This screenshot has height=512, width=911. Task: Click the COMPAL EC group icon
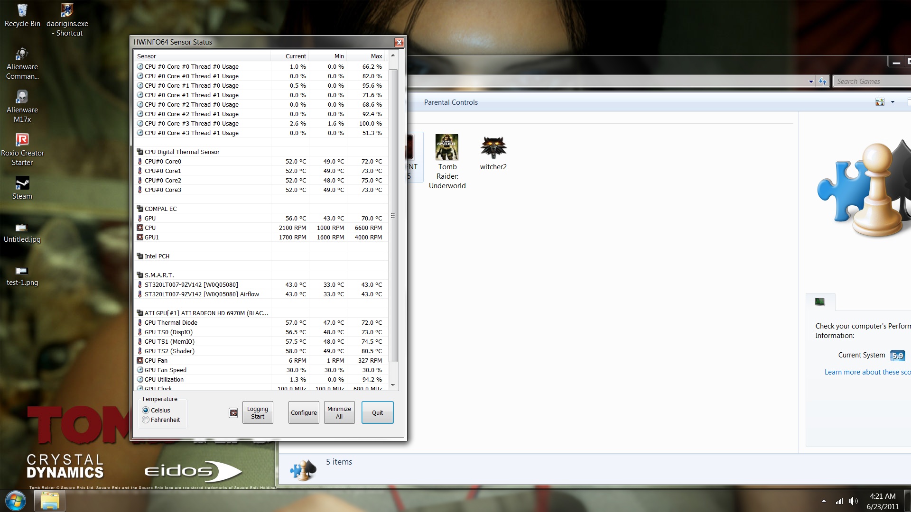point(140,209)
